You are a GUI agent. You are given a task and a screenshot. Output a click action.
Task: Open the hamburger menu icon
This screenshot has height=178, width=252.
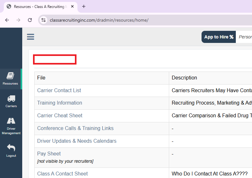click(30, 37)
